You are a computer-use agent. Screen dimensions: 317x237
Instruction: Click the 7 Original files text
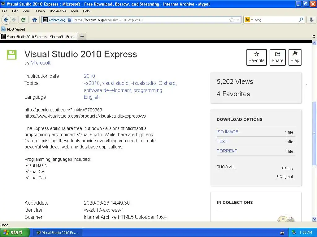(x=285, y=177)
